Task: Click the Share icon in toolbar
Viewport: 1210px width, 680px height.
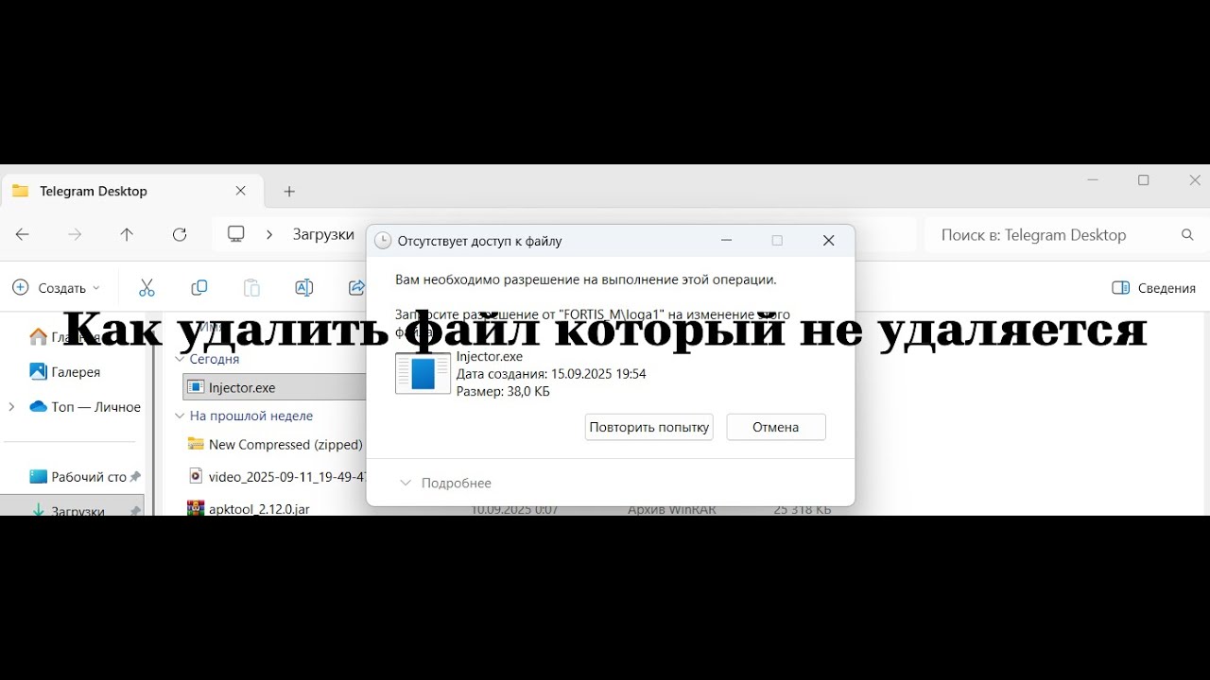Action: 356,288
